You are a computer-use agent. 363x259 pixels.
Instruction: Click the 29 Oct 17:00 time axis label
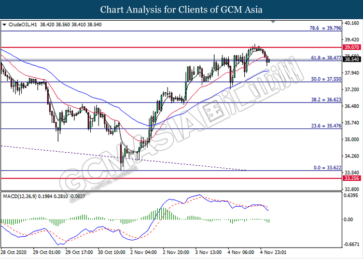(79, 252)
